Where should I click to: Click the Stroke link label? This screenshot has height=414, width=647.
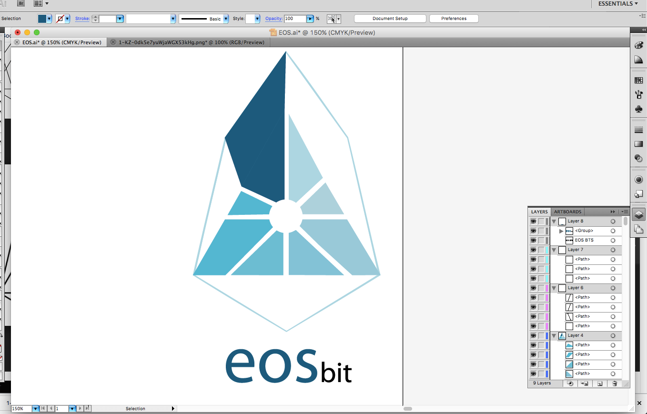(x=82, y=19)
